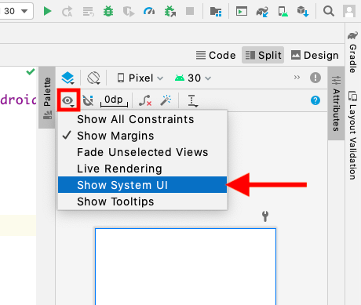Open the run configuration dropdown showing 30
Viewport: 361px width, 305px height.
pyautogui.click(x=16, y=11)
